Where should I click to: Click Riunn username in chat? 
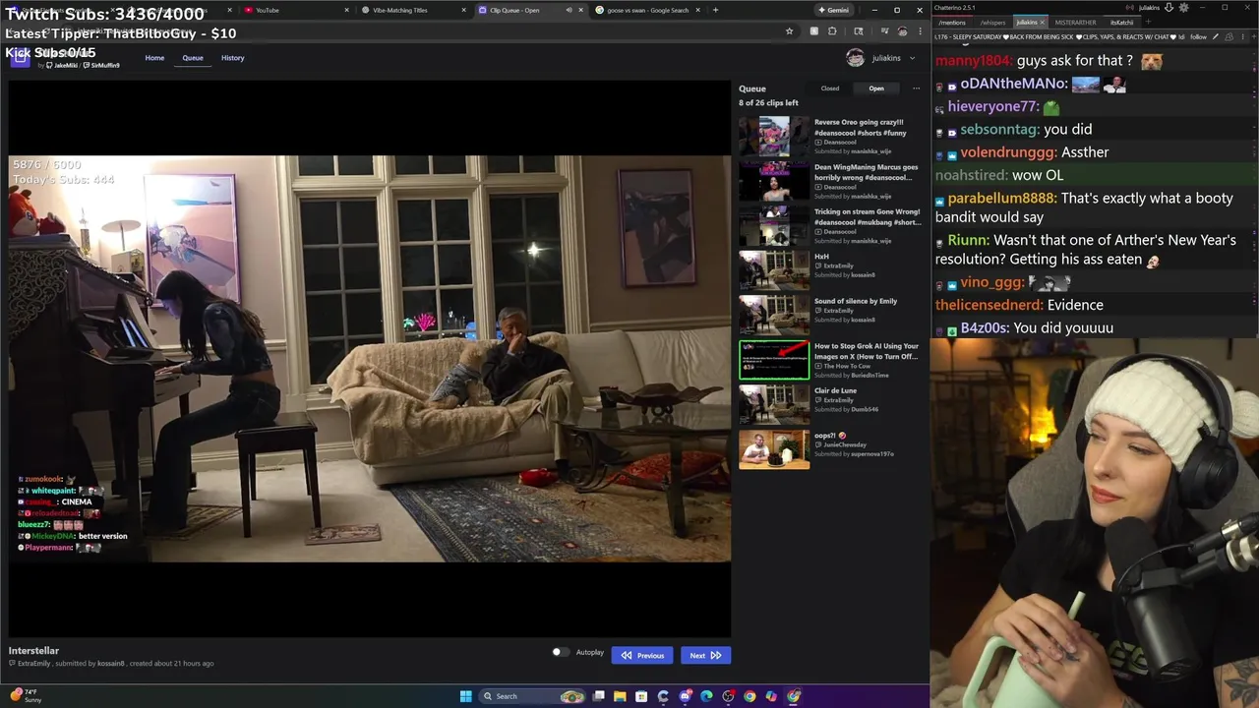click(x=969, y=241)
